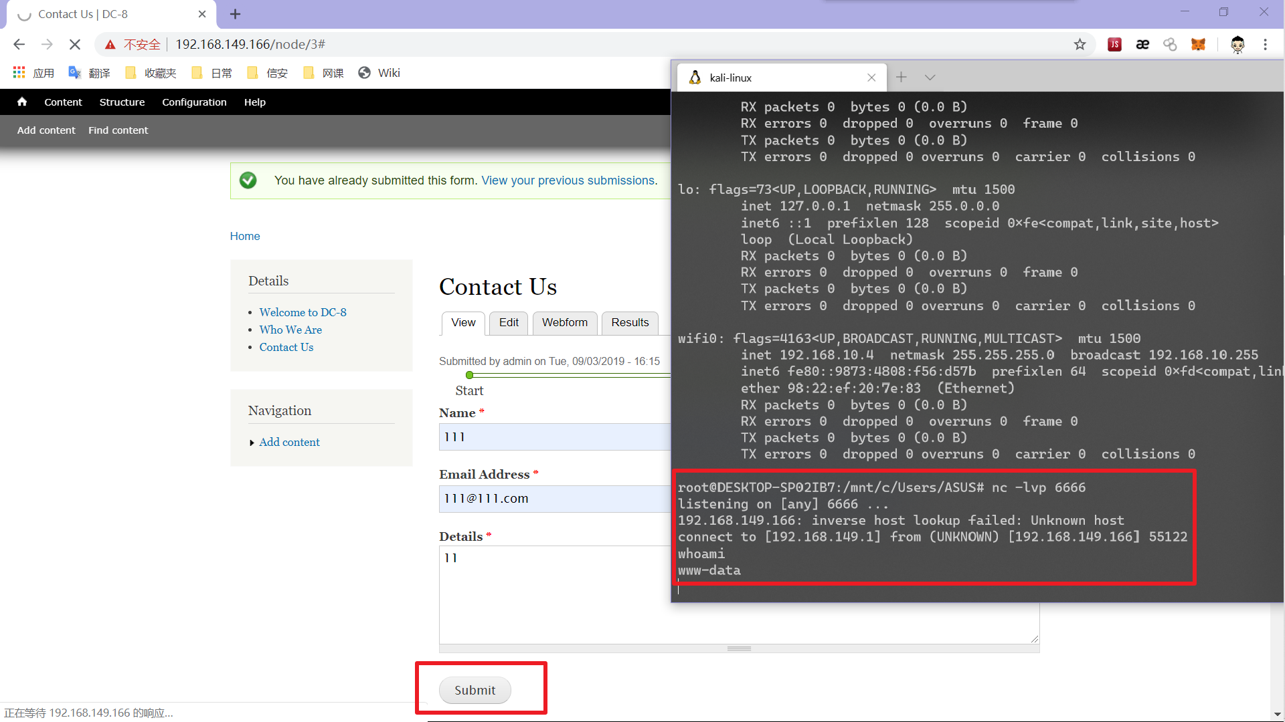
Task: Open a new browser tab
Action: click(x=236, y=14)
